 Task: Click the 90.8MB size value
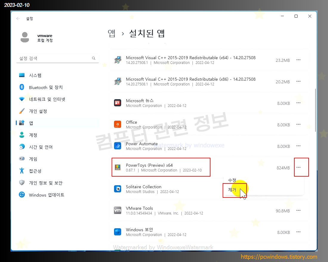283,211
